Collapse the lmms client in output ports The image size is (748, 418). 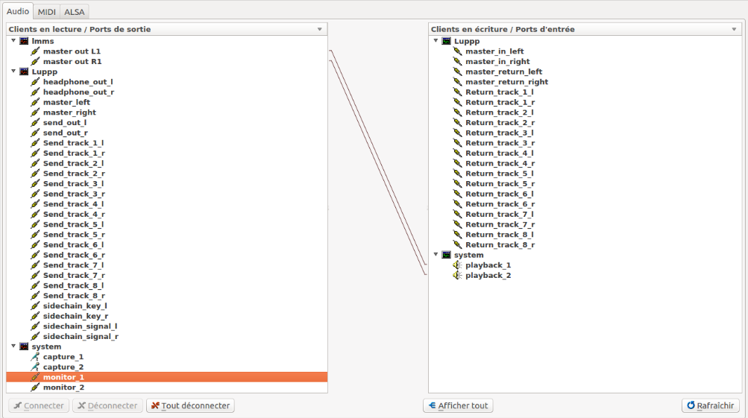pos(13,41)
